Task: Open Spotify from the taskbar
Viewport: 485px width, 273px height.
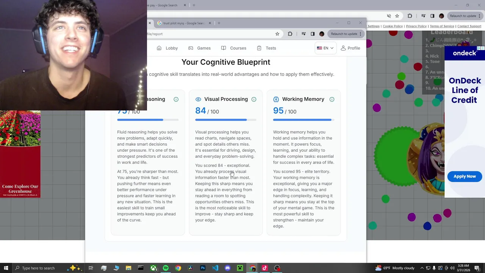Action: coord(166,268)
